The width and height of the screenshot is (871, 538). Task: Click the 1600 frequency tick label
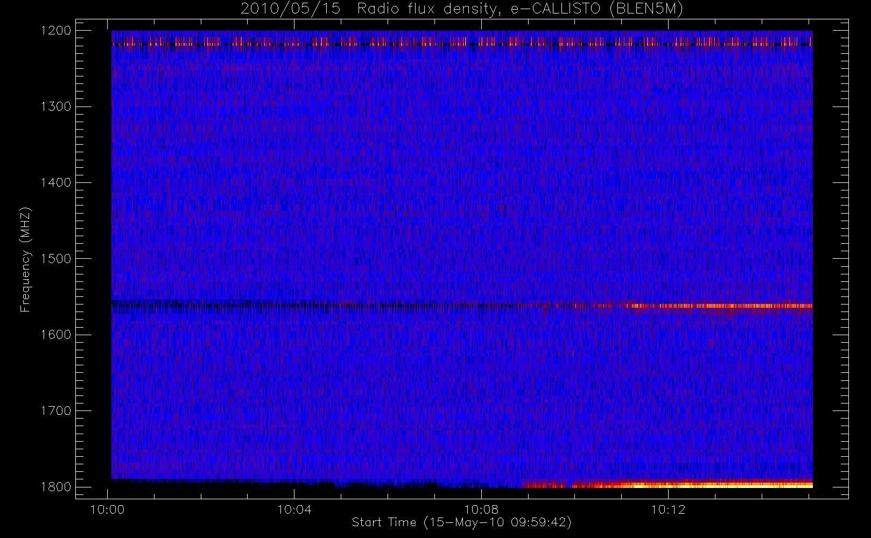tap(56, 335)
